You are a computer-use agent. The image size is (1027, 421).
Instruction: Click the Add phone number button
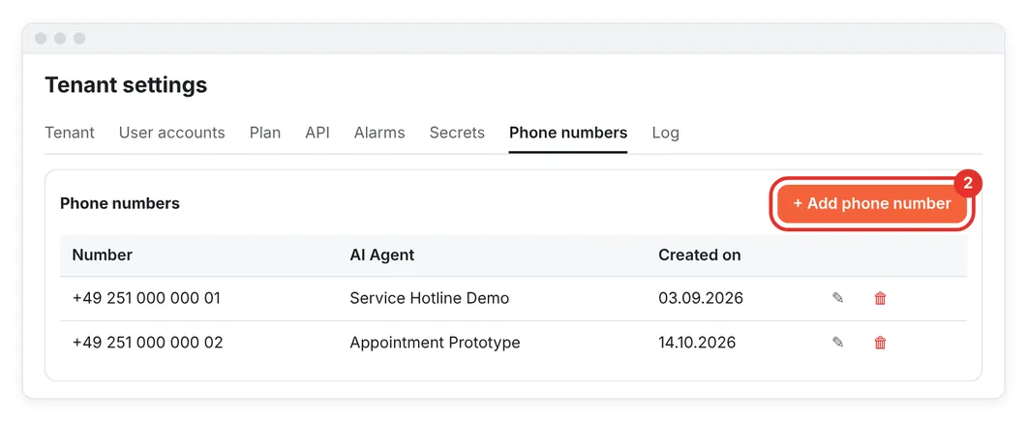coord(872,203)
